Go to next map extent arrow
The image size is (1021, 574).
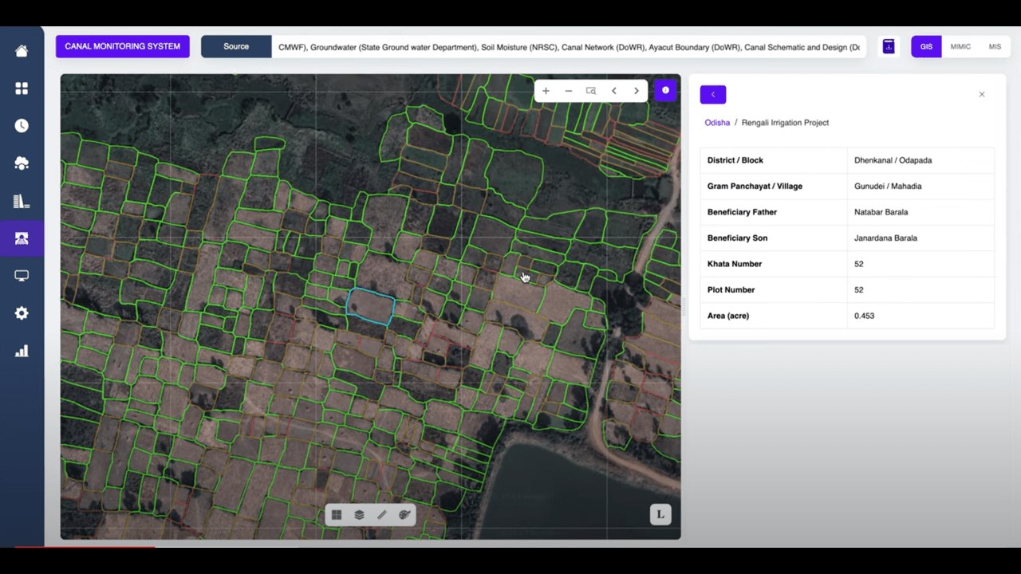[636, 91]
